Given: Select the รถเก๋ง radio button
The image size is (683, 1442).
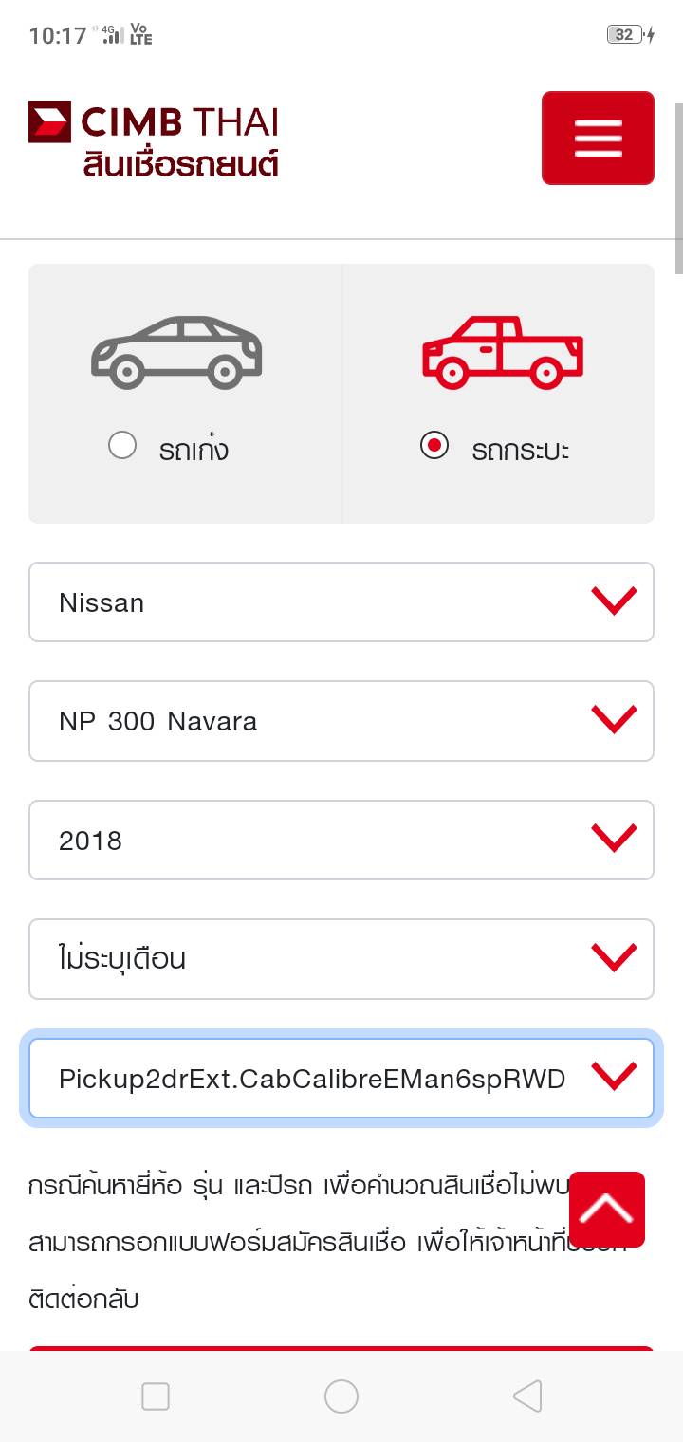Looking at the screenshot, I should tap(122, 445).
